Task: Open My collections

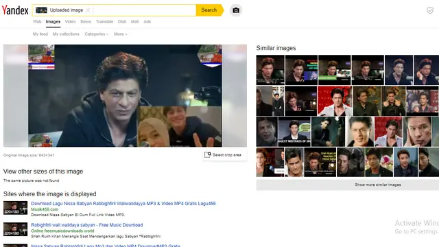Action: (66, 34)
